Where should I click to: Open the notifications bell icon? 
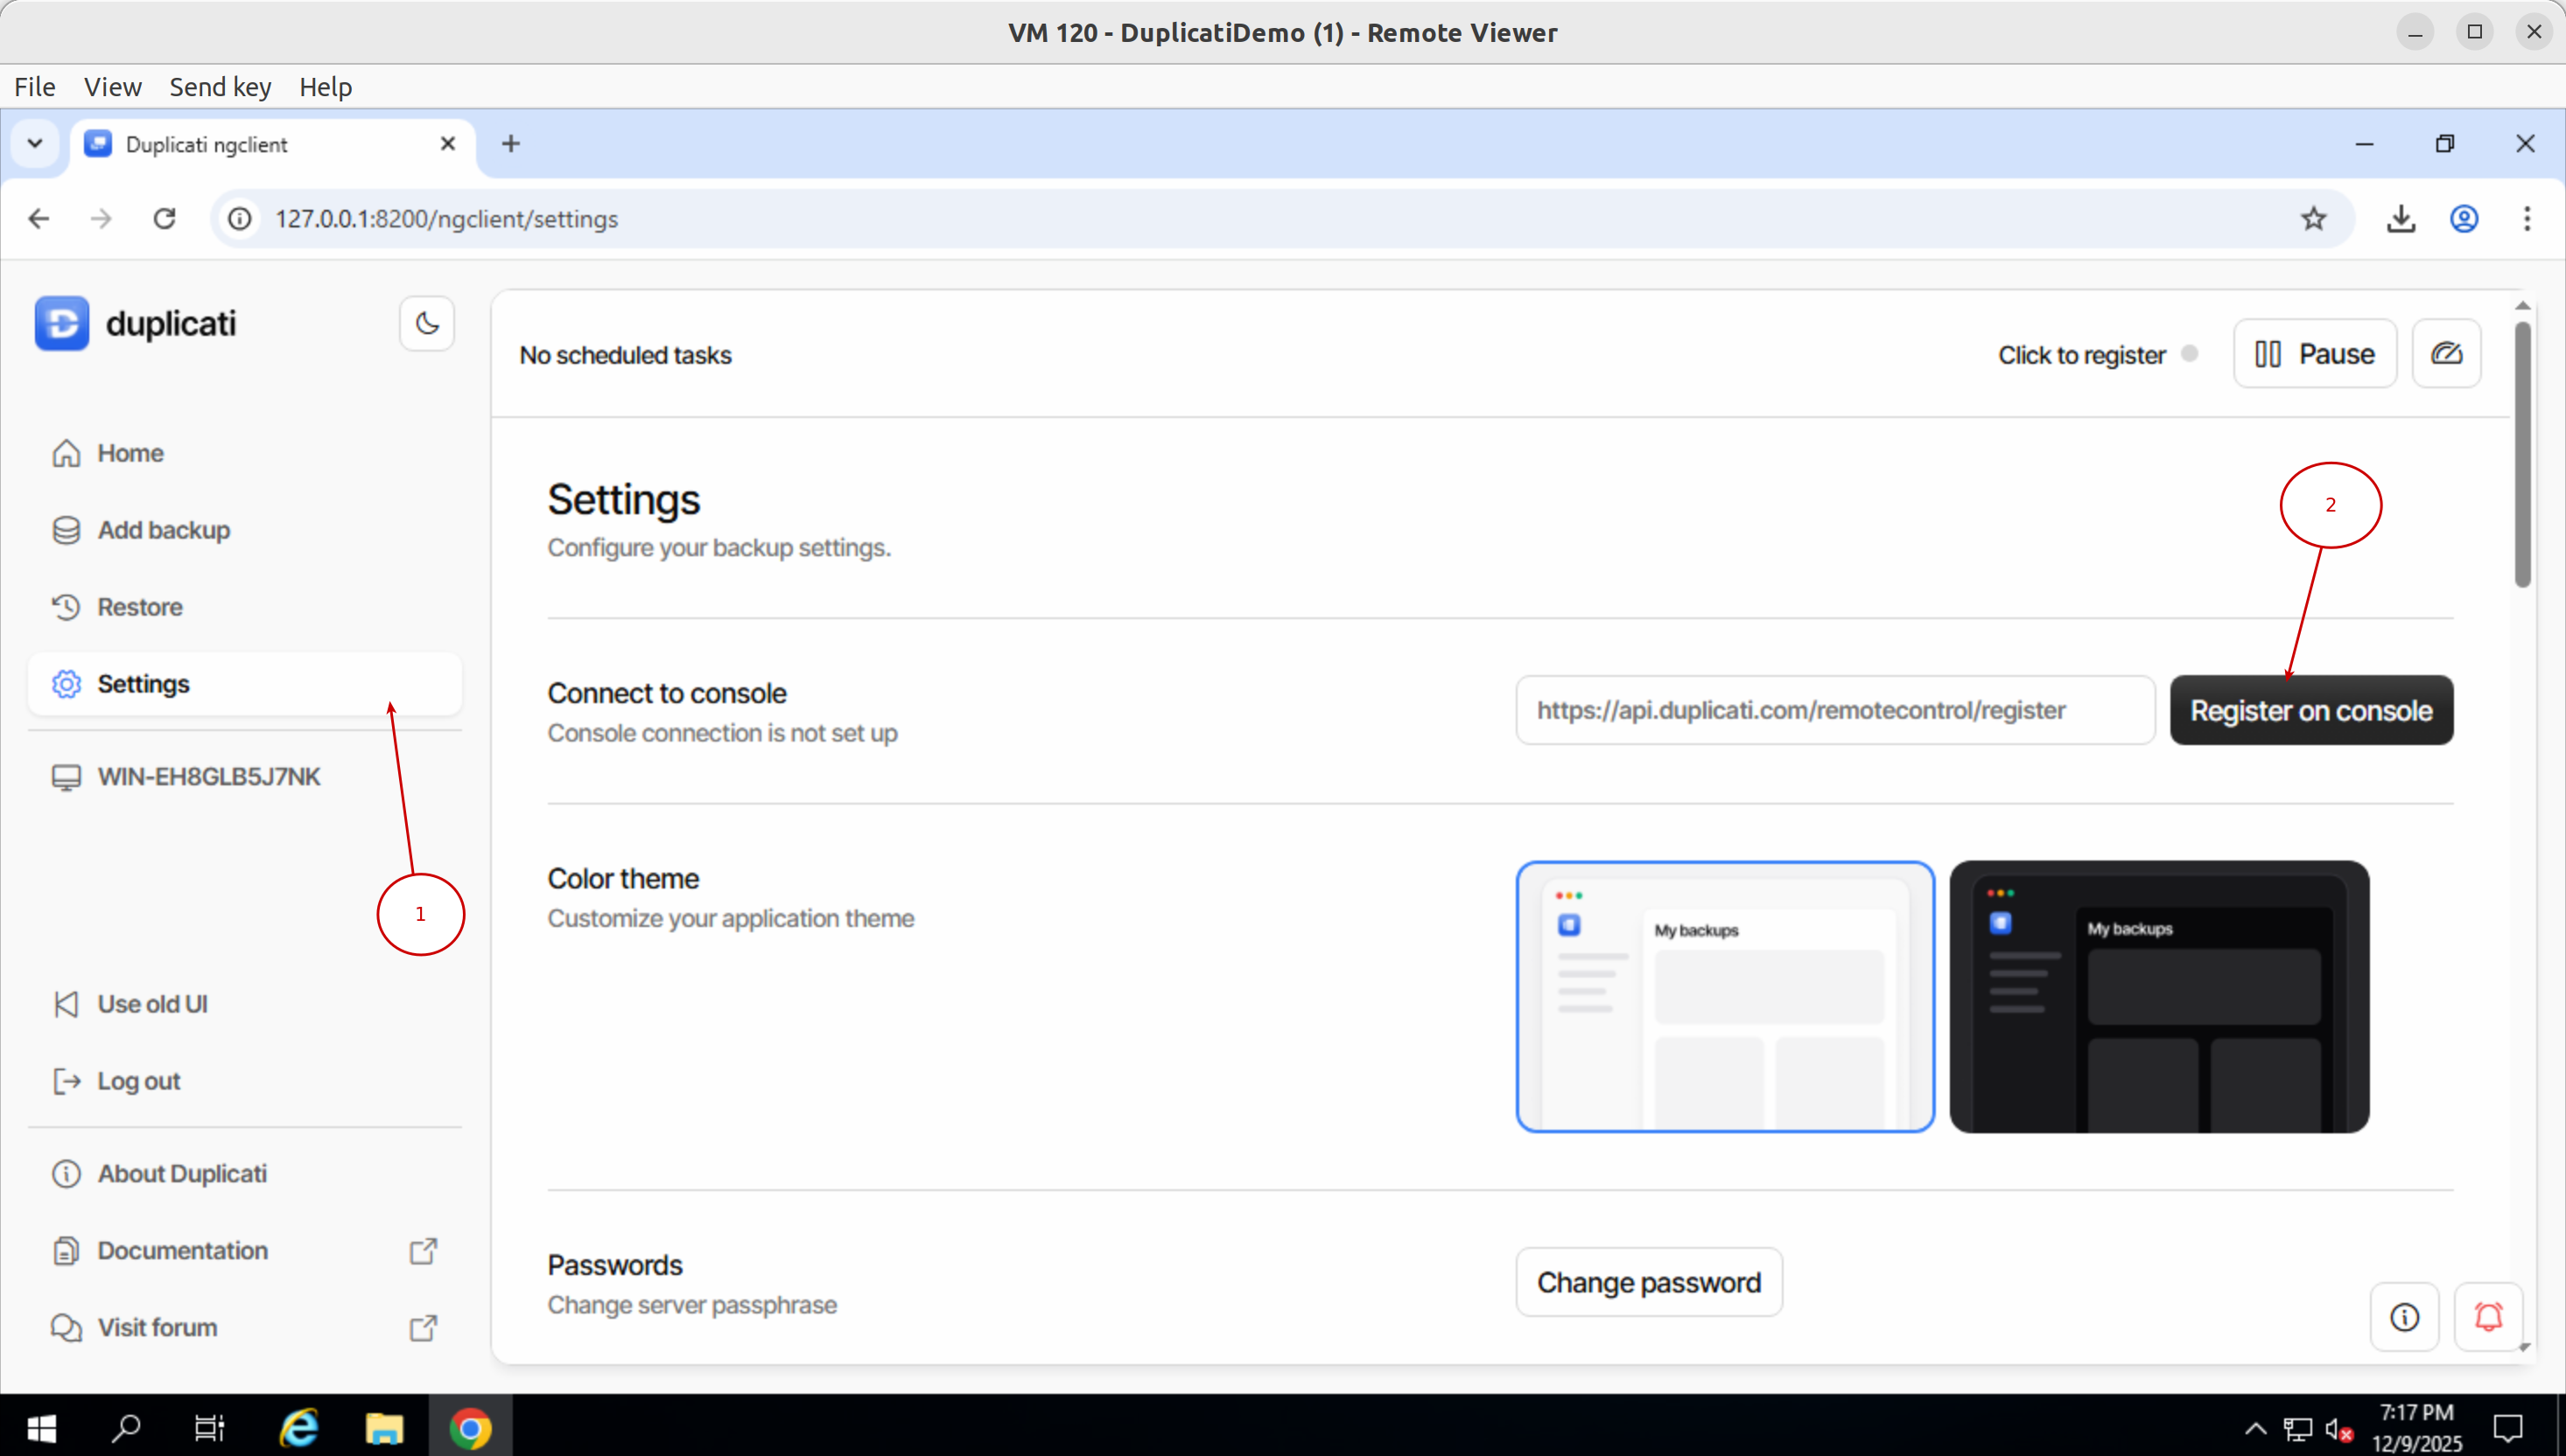[2488, 1316]
